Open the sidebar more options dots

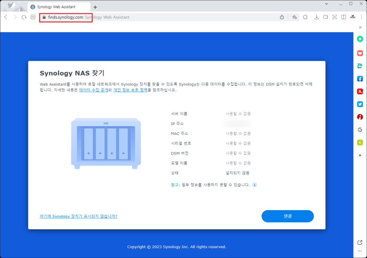click(360, 251)
